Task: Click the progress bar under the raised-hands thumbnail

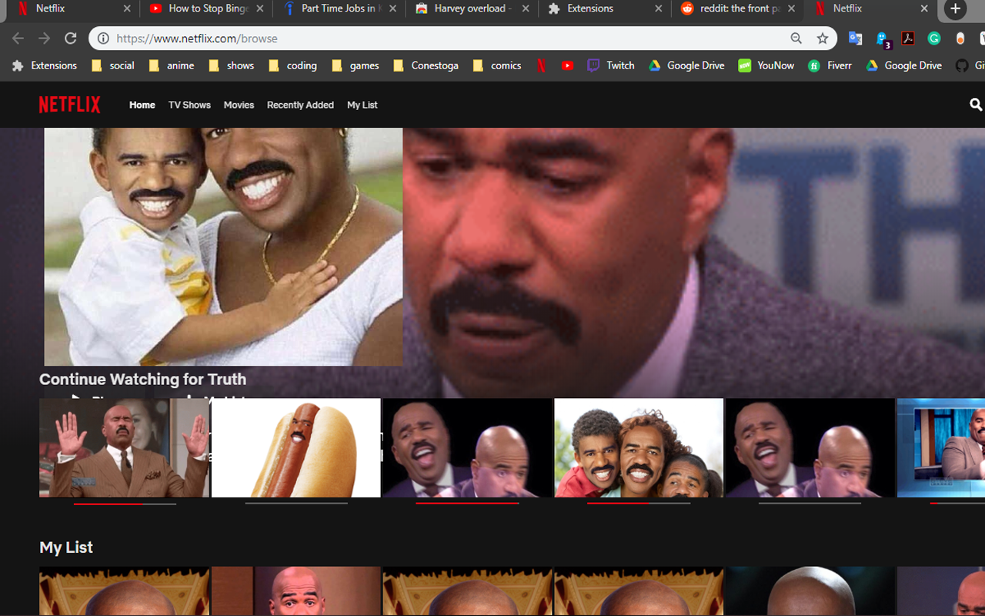Action: 125,504
